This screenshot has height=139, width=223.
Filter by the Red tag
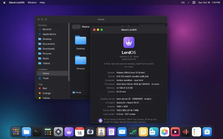(52, 88)
